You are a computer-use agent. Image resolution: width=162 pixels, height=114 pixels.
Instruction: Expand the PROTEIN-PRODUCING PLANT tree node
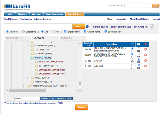[x=24, y=86]
